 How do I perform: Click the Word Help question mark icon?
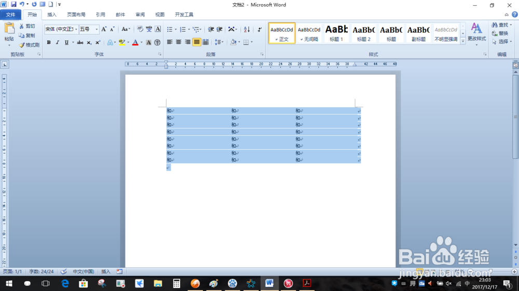(515, 14)
